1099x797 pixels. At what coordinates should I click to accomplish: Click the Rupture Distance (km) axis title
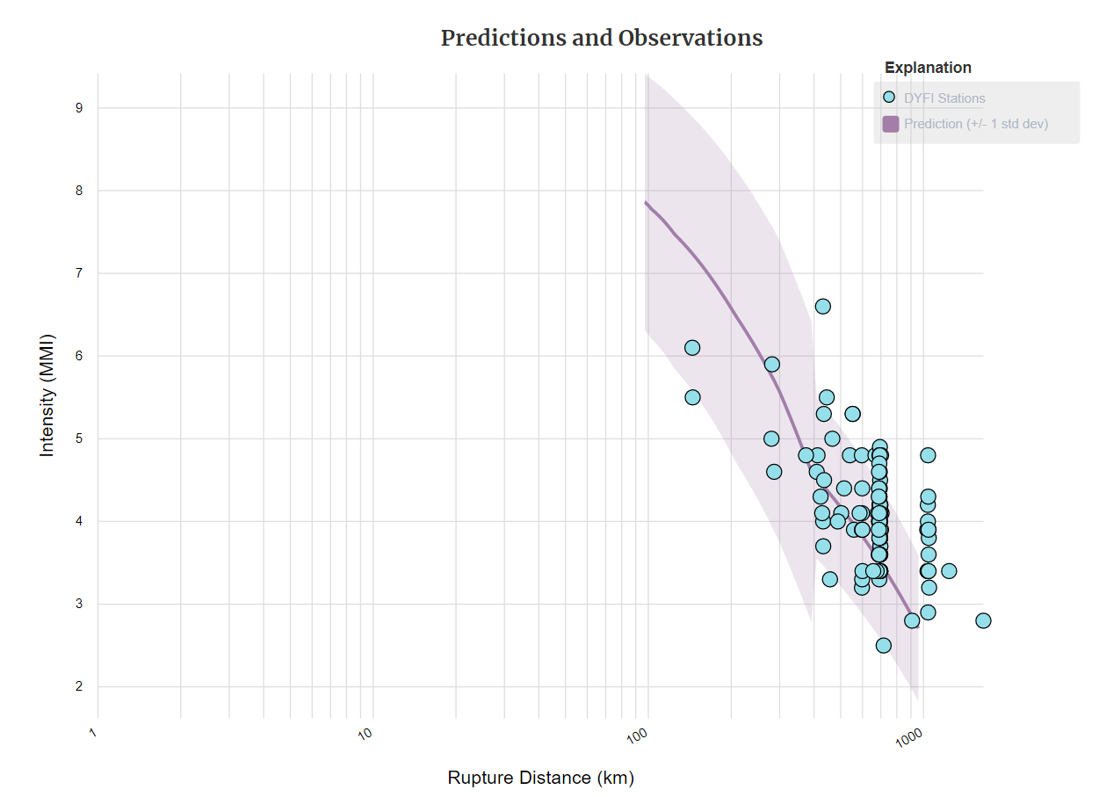[x=540, y=778]
